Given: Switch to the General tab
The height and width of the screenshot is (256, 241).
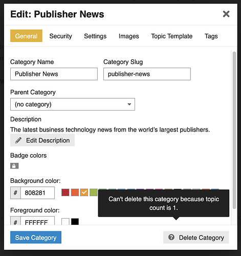Looking at the screenshot, I should pyautogui.click(x=26, y=36).
